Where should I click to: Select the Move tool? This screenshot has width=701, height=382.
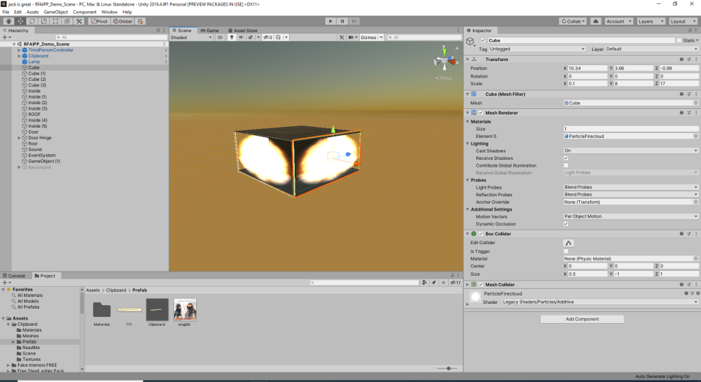pyautogui.click(x=20, y=21)
